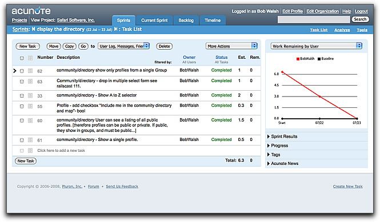
Task: Click the Create New Task footer link
Action: click(348, 187)
